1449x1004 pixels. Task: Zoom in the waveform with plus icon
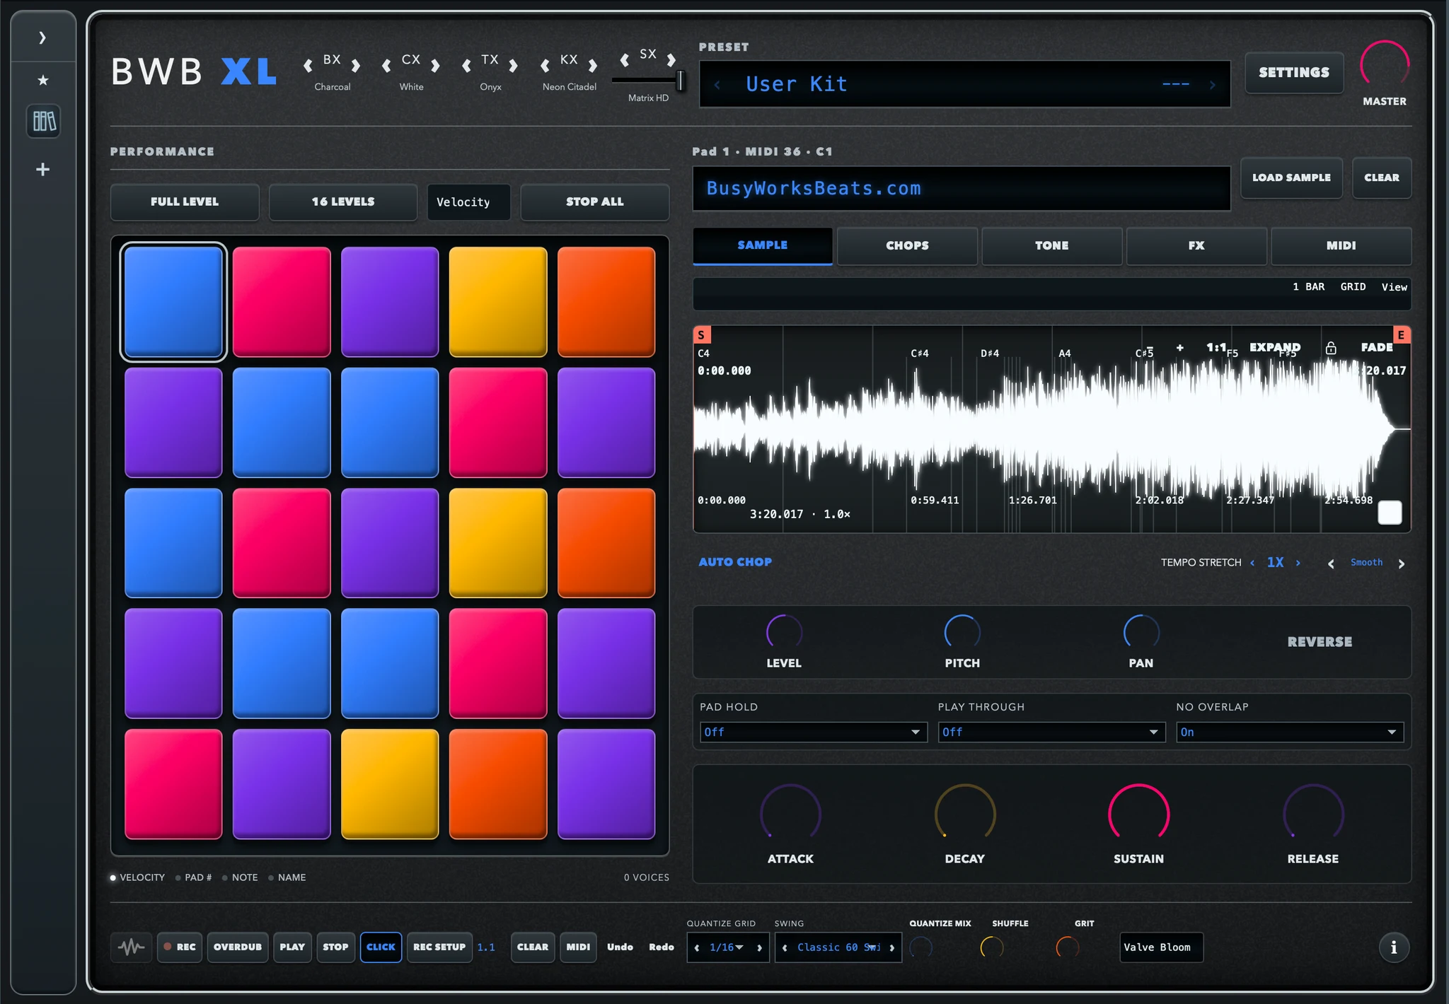(x=1179, y=347)
